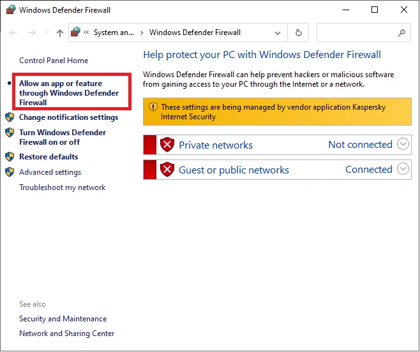Click red shield beside Guest or public networks
The height and width of the screenshot is (352, 420).
pos(167,170)
